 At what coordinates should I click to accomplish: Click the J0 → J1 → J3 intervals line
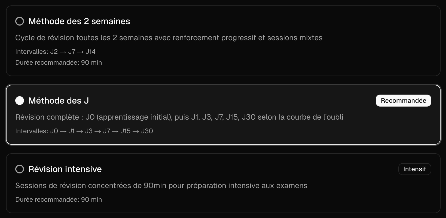pos(84,131)
